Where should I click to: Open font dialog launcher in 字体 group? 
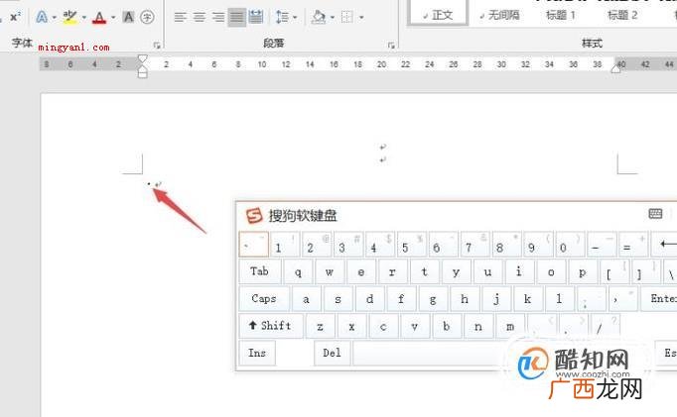click(157, 45)
